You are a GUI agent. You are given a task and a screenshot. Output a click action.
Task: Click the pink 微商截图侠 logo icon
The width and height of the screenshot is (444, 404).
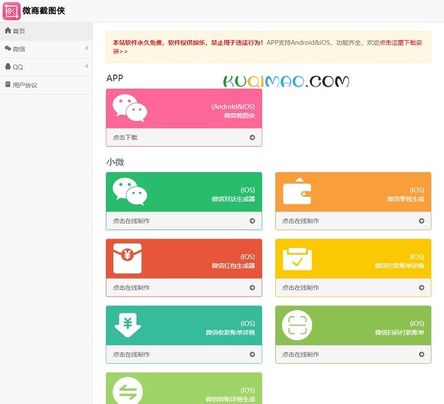tap(11, 11)
